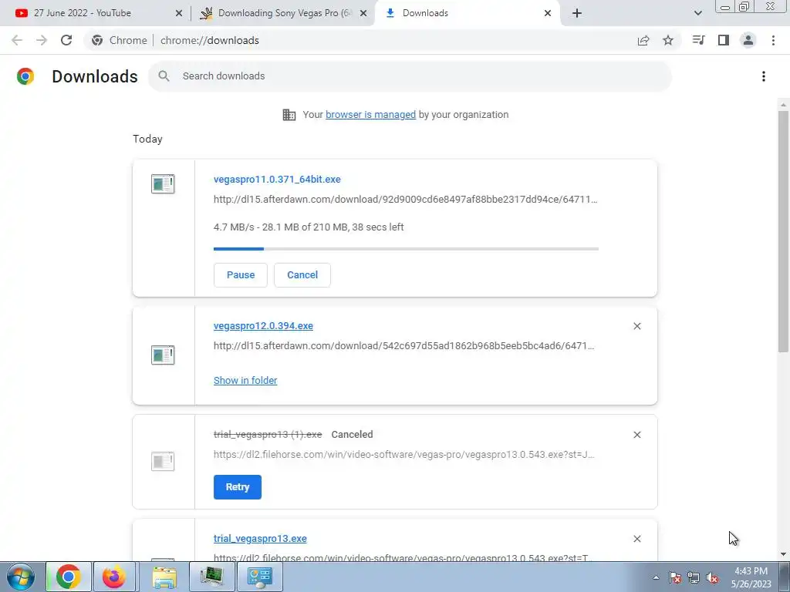This screenshot has height=592, width=790.
Task: Remove vegaspro12.0.394.exe from list
Action: (x=636, y=326)
